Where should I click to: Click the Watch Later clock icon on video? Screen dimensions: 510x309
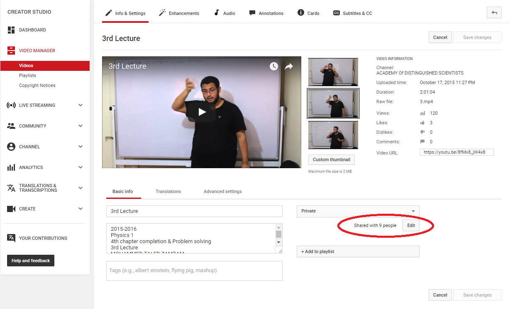pyautogui.click(x=273, y=66)
